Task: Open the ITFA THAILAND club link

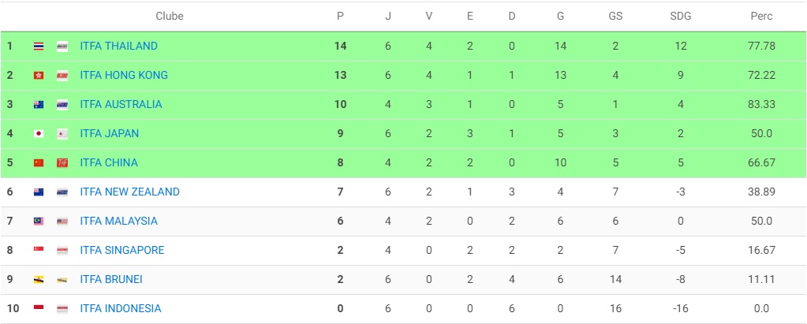Action: pos(118,47)
